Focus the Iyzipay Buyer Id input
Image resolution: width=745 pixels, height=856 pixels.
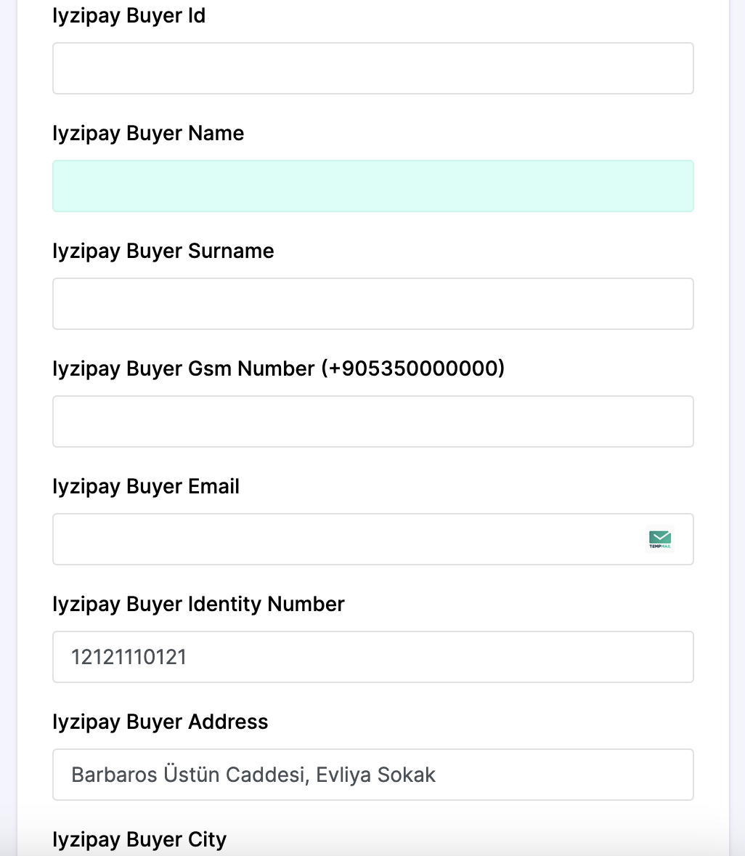click(x=373, y=68)
